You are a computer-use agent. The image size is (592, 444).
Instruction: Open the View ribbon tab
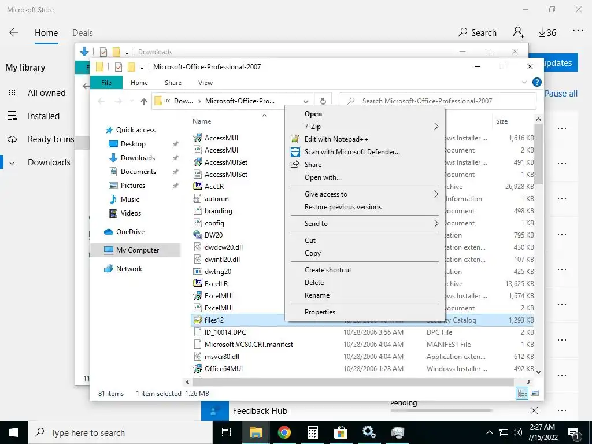coord(205,82)
